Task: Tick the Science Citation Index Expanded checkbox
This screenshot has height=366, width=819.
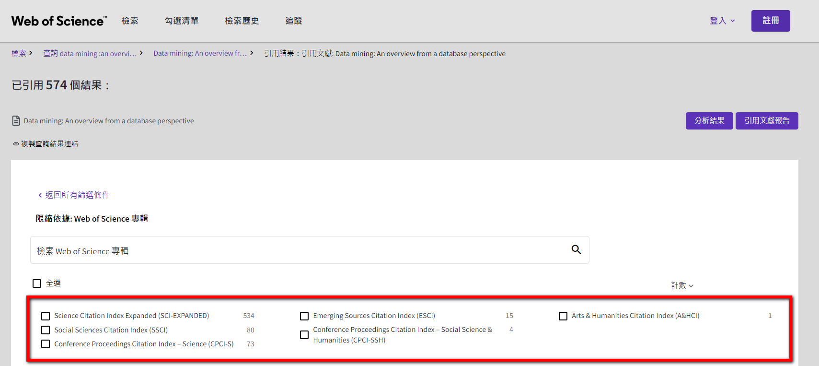Action: point(46,316)
